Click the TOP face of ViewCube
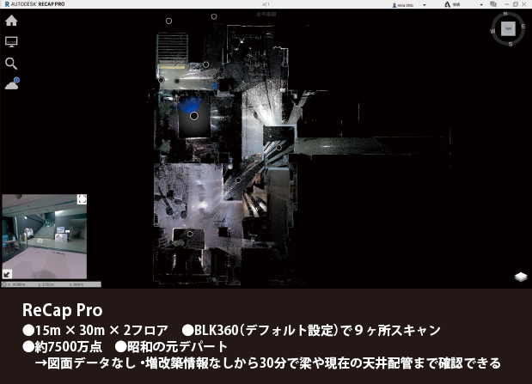Viewport: 532px width, 384px height. (x=508, y=29)
